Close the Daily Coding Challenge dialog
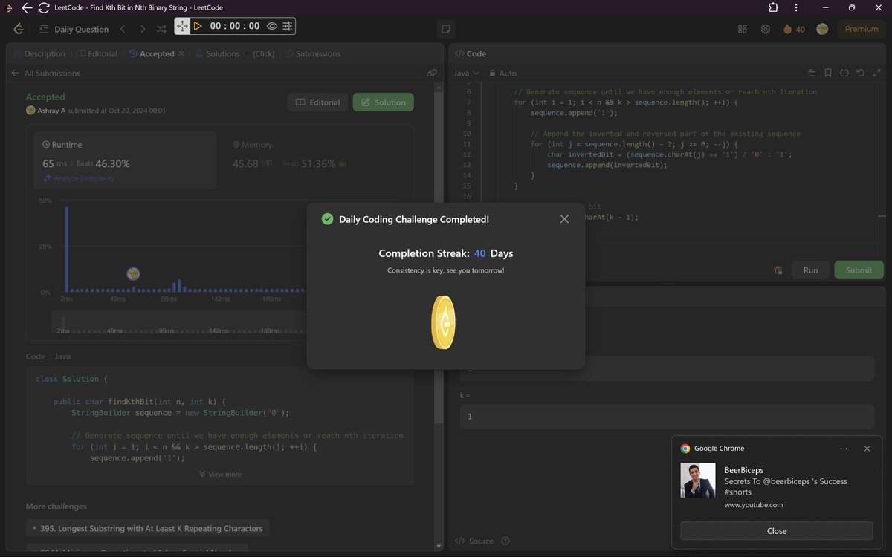Image resolution: width=892 pixels, height=557 pixels. pos(564,219)
